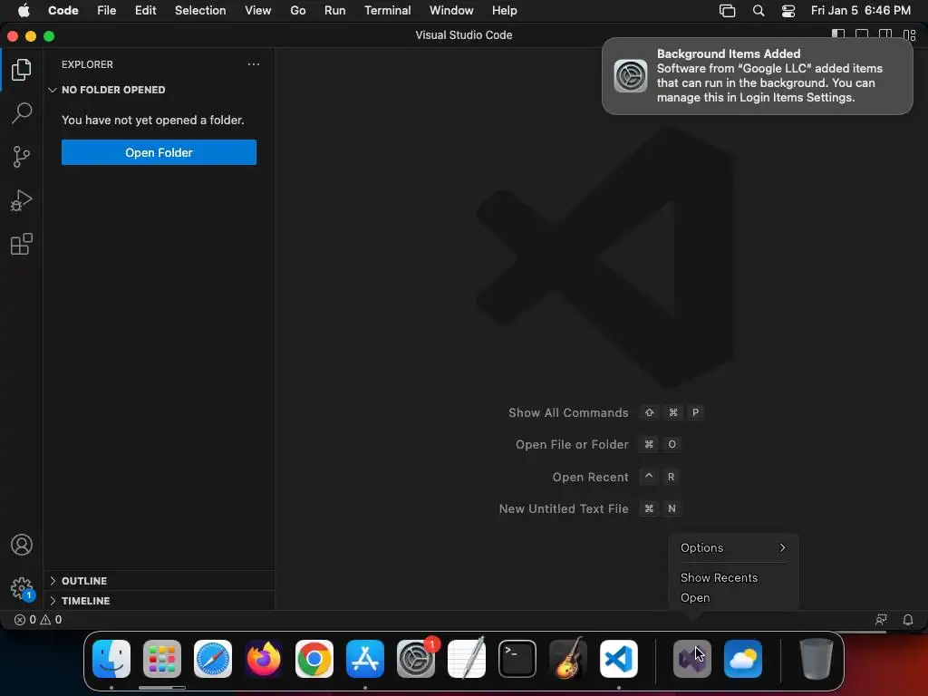Click Stage Manager icon in menu bar
This screenshot has width=928, height=696.
(727, 11)
